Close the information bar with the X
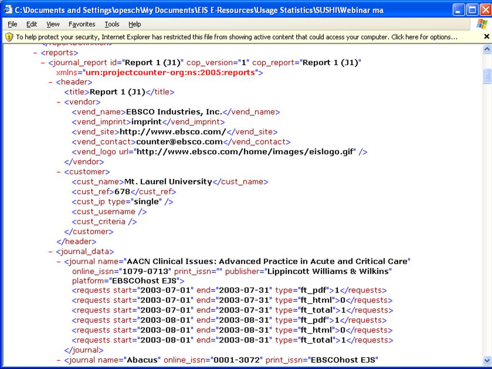492x369 pixels. point(487,37)
